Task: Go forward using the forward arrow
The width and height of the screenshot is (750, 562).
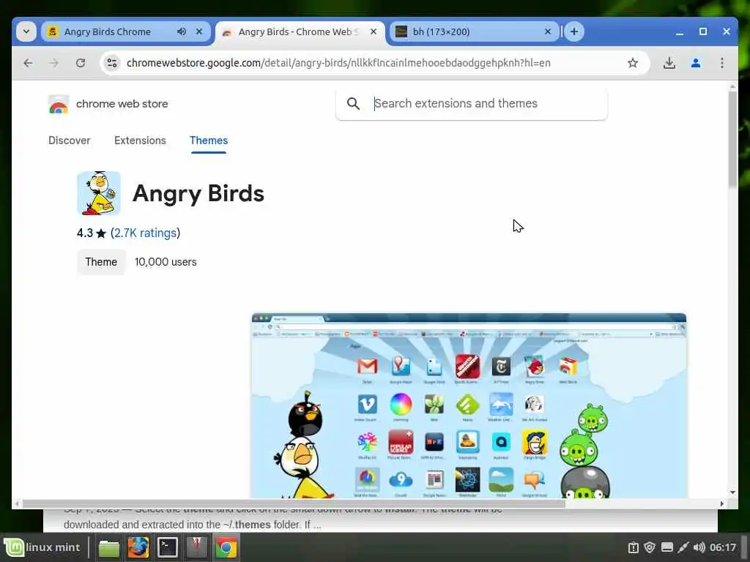Action: (x=54, y=63)
